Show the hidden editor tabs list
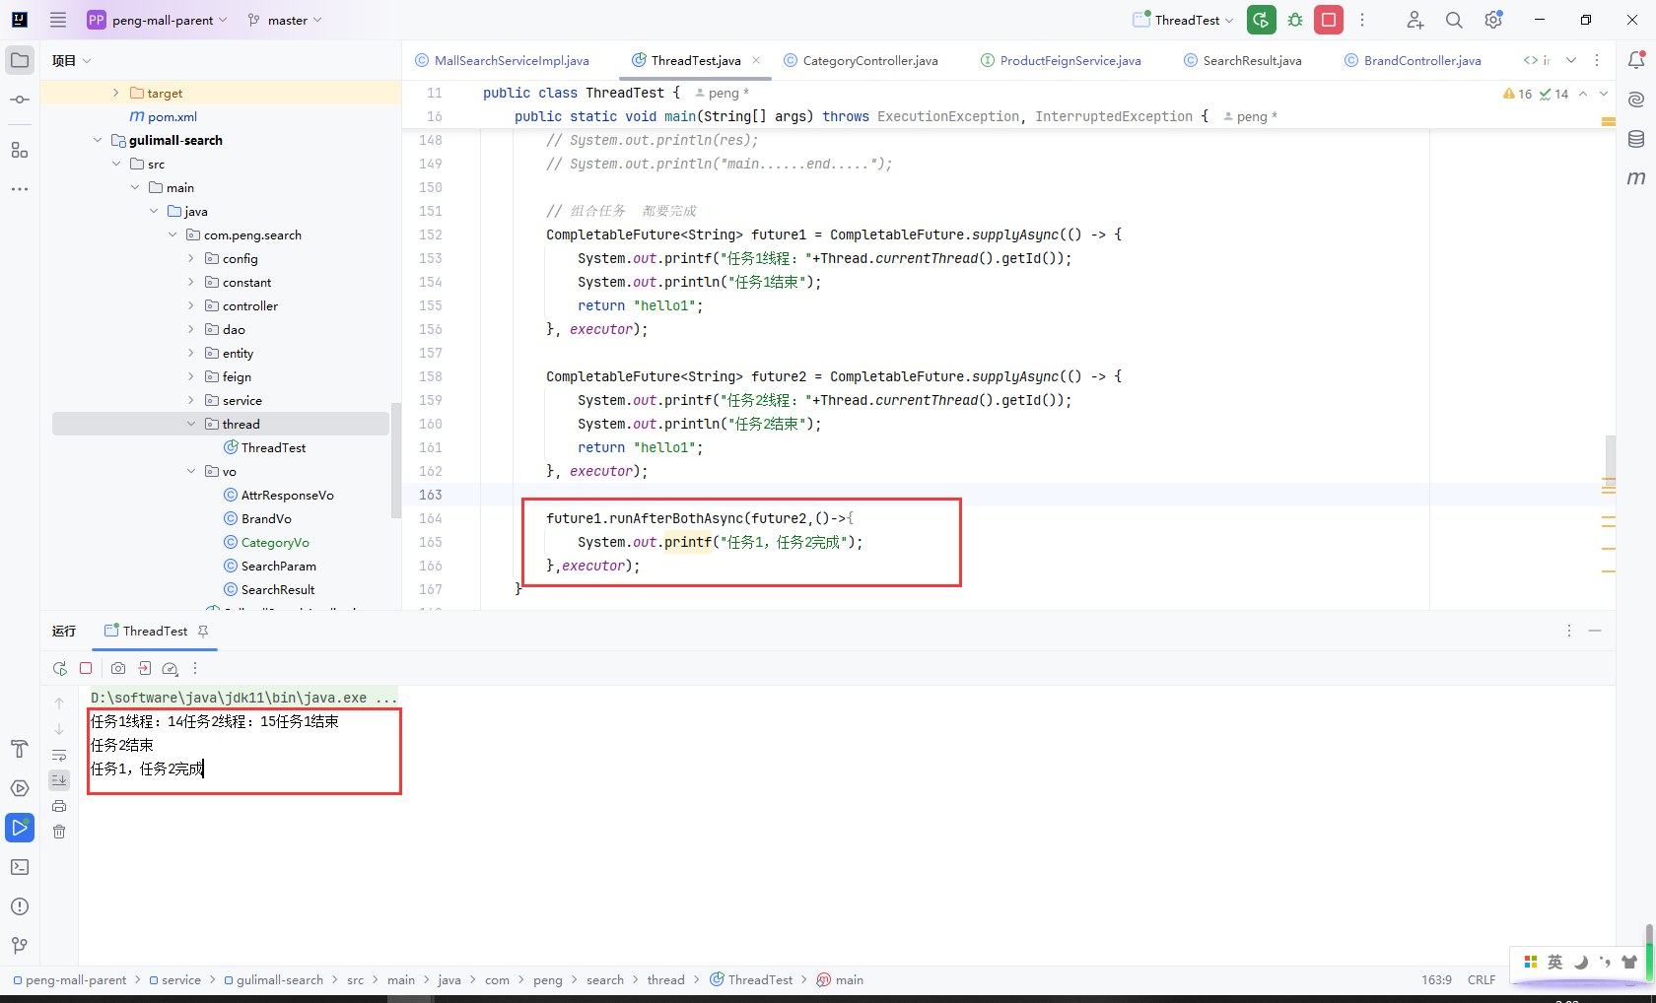Viewport: 1656px width, 1003px height. [1571, 60]
